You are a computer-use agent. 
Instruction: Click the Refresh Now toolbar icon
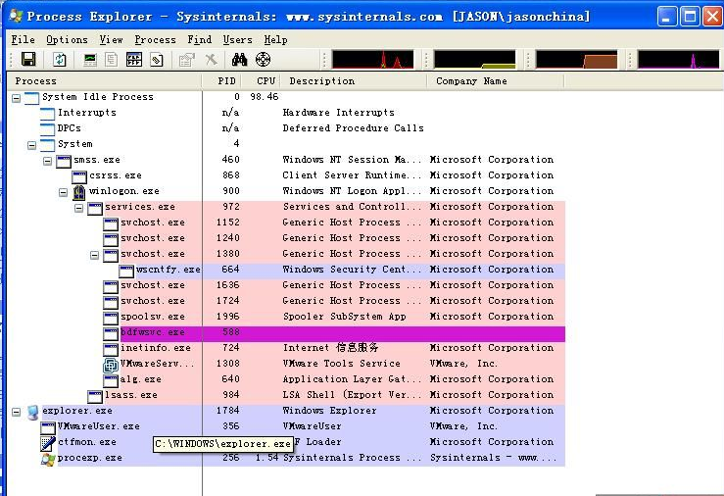pos(60,60)
